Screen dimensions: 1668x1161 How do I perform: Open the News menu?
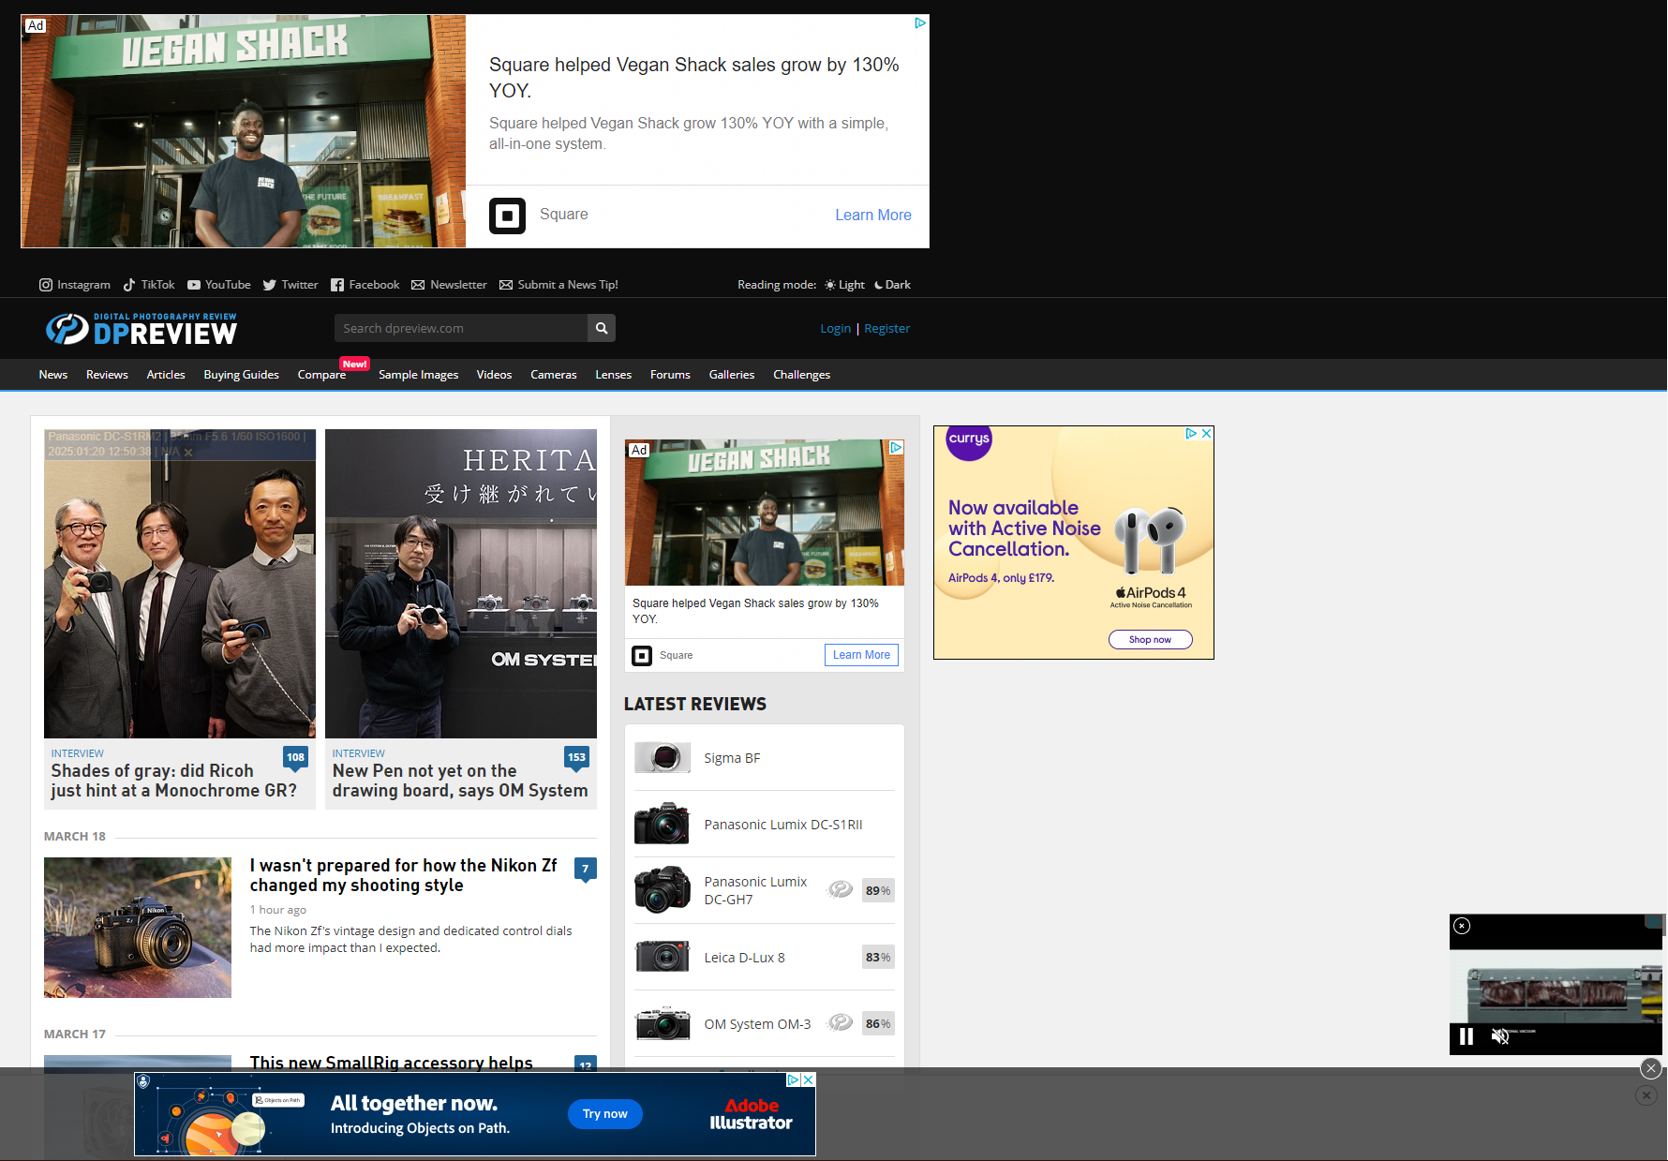click(x=53, y=375)
